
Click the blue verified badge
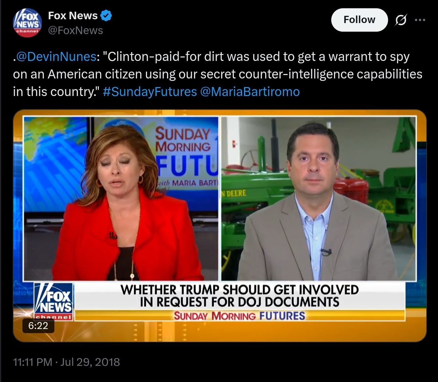tap(106, 15)
